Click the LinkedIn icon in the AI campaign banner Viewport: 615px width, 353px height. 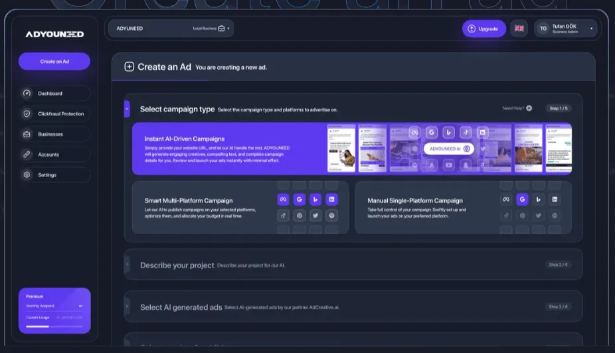click(x=482, y=133)
